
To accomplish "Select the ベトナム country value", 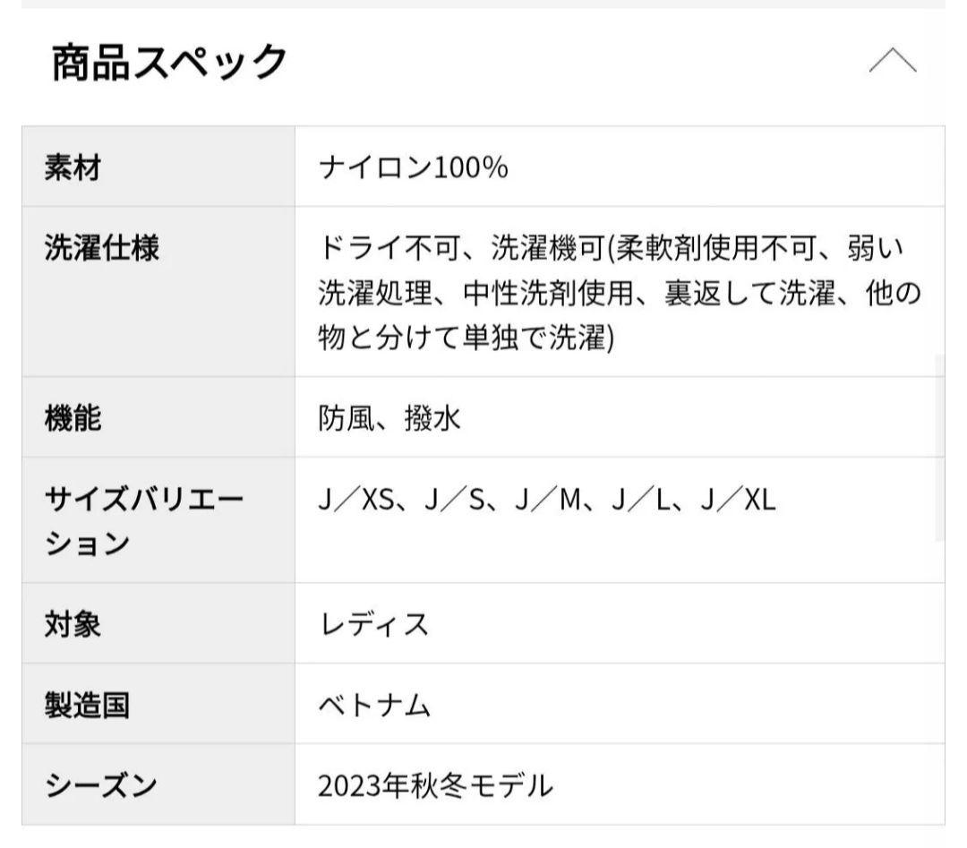I will pyautogui.click(x=376, y=707).
